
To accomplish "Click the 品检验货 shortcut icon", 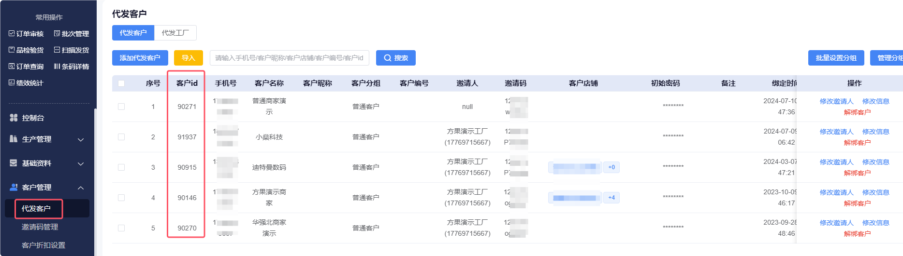I will [x=12, y=50].
